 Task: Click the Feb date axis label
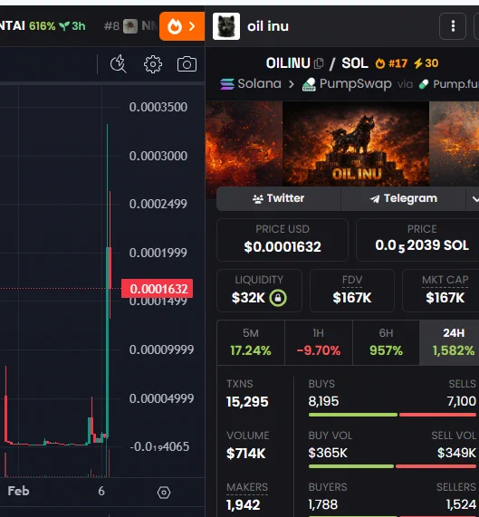(x=18, y=491)
